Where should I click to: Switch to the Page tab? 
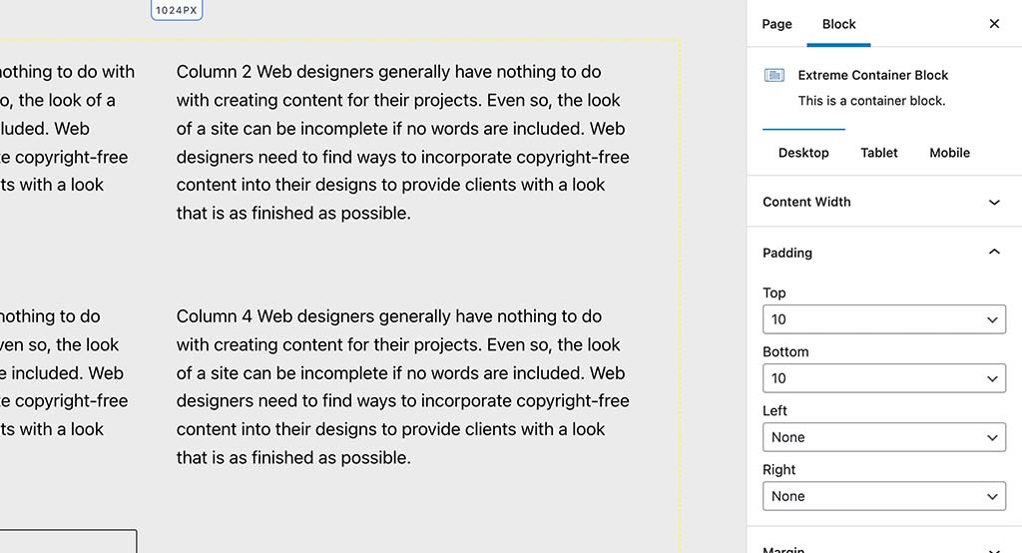point(776,24)
